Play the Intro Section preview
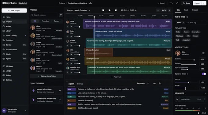The height and width of the screenshot is (115, 208). coord(177,99)
